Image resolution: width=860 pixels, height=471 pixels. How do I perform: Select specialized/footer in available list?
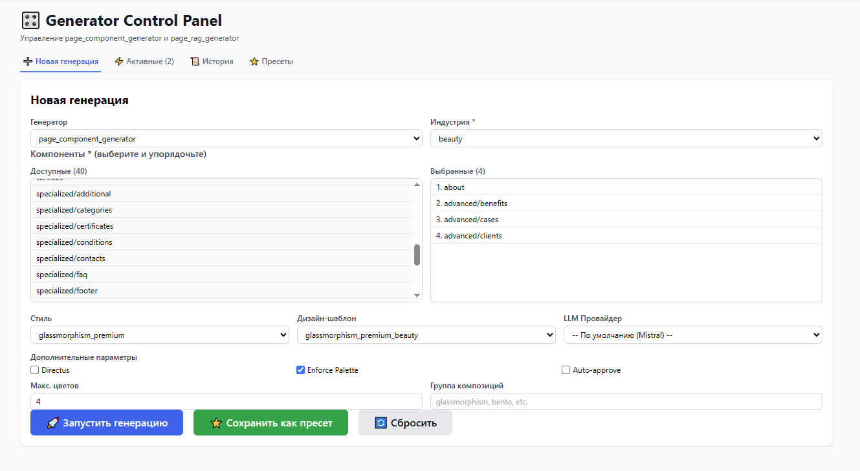point(222,290)
